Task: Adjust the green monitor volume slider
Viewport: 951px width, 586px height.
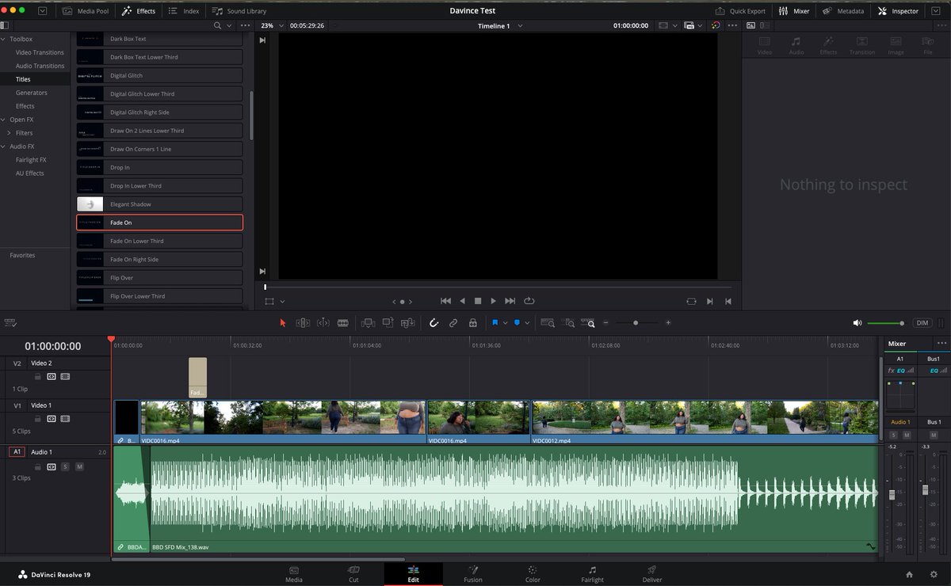Action: point(886,323)
